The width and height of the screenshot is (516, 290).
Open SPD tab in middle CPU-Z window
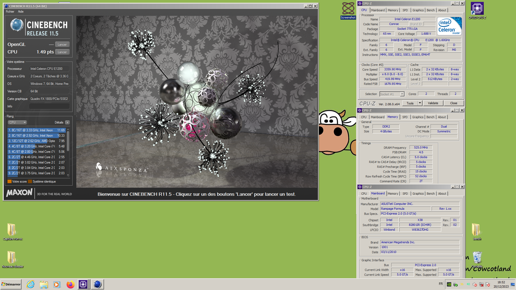[x=405, y=117]
